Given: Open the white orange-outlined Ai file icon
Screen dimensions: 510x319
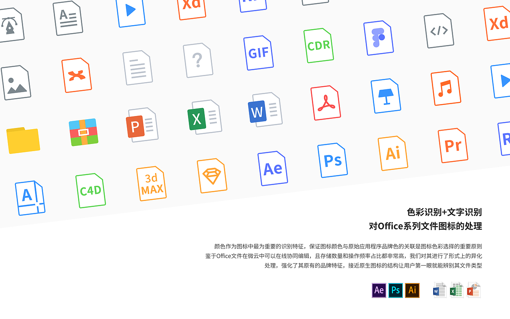Looking at the screenshot, I should coord(393,153).
